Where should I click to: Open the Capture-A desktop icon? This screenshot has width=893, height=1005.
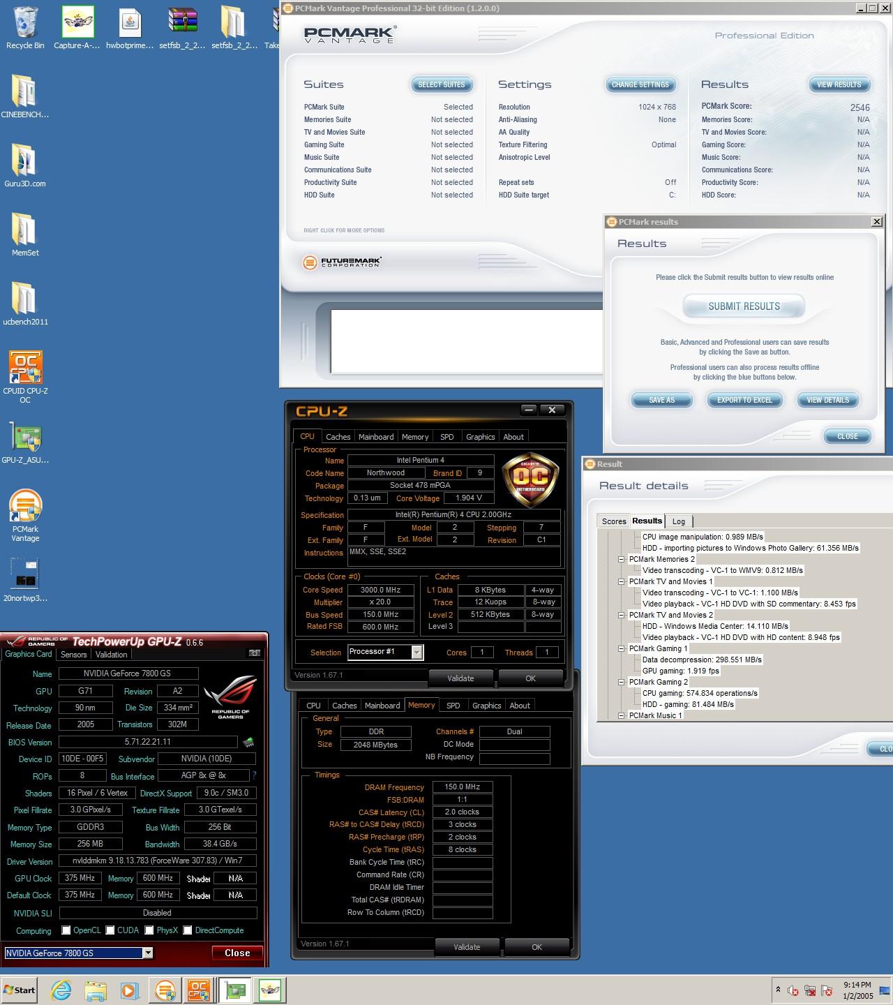(x=77, y=28)
